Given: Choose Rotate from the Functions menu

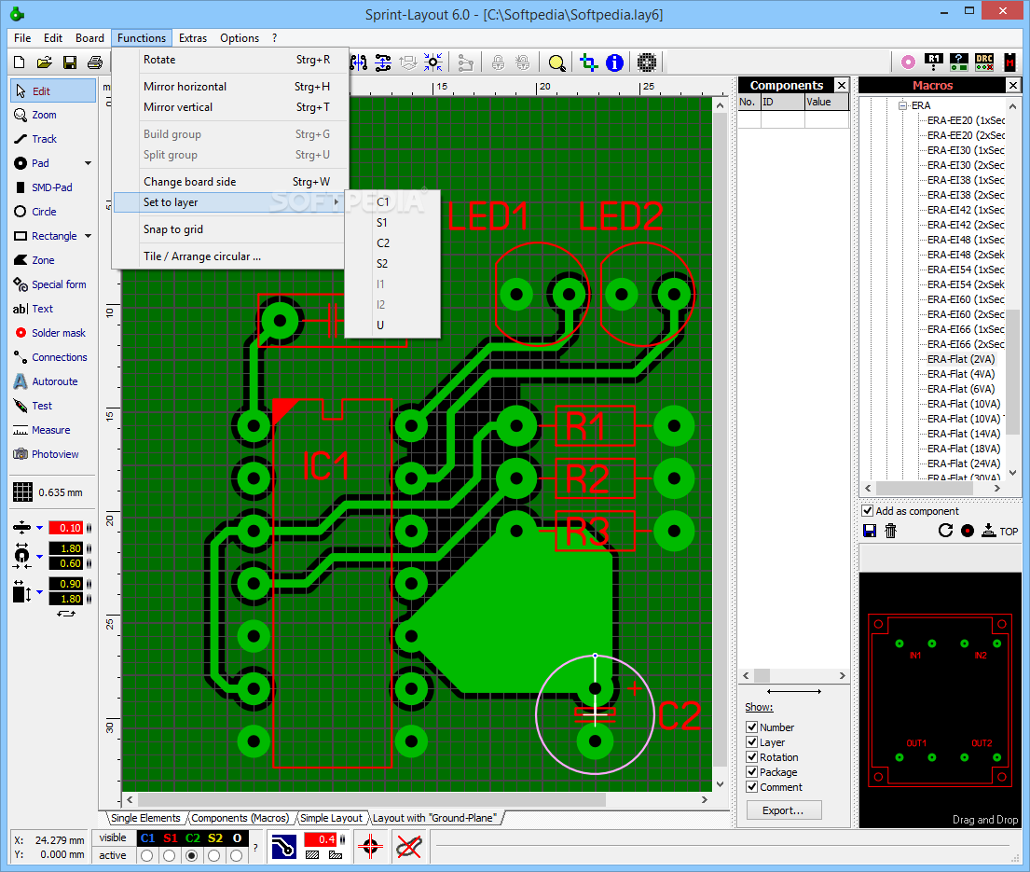Looking at the screenshot, I should pyautogui.click(x=230, y=60).
